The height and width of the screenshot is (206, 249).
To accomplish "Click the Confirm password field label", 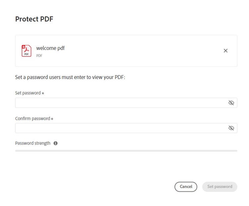I will point(33,118).
